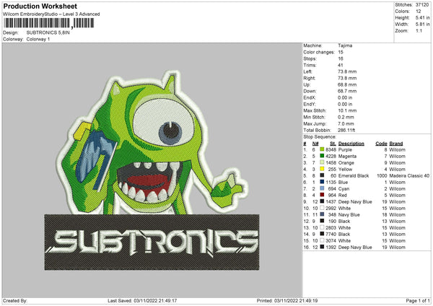The width and height of the screenshot is (433, 306).
Task: Click the swatch in the 2803 White row
Action: [322, 227]
